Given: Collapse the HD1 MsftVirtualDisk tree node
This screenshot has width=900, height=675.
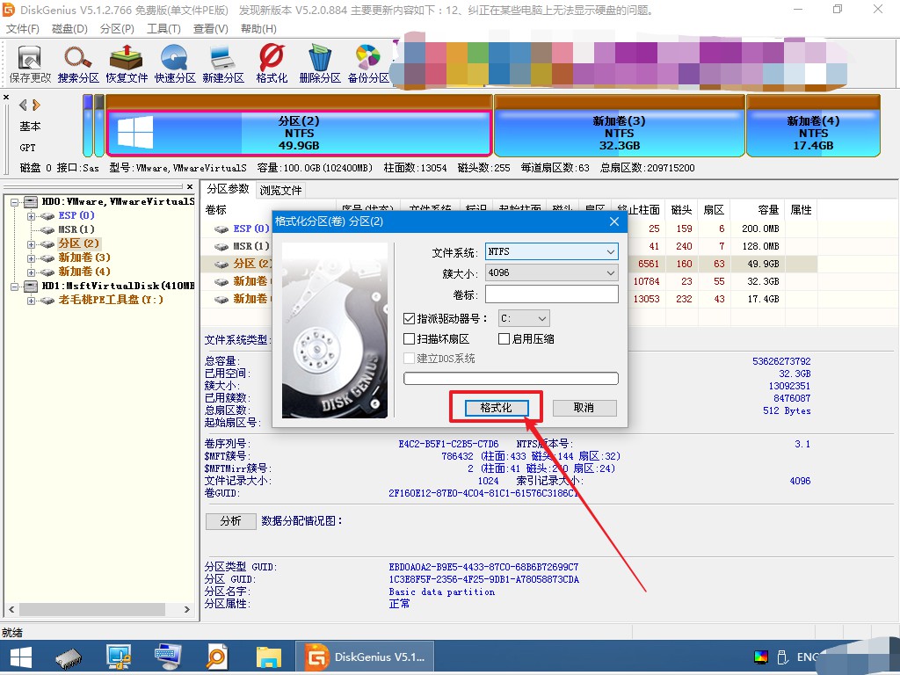Looking at the screenshot, I should click(14, 287).
